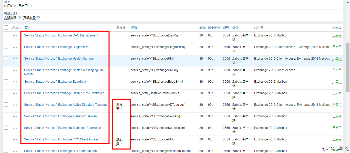Viewport: 350px width, 153px height.
Task: Open Service Status Microsoft Exchange Diagnostics item
Action: [x=56, y=47]
